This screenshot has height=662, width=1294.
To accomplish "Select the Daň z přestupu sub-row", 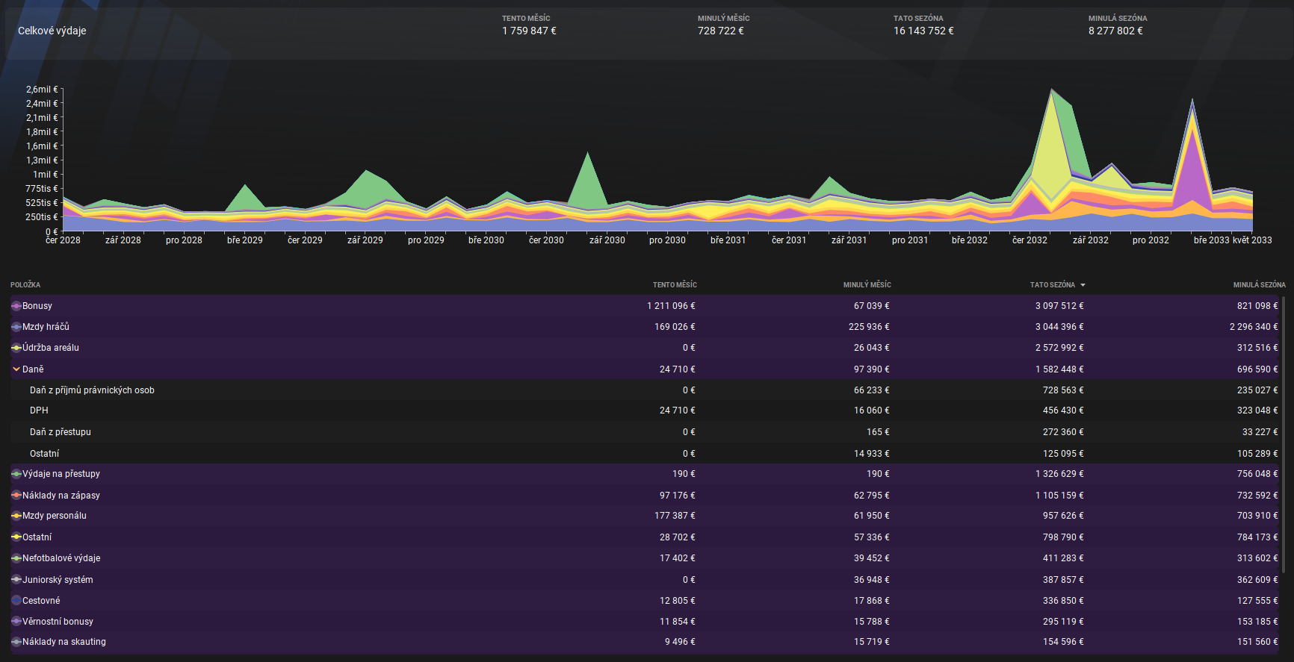I will point(646,432).
